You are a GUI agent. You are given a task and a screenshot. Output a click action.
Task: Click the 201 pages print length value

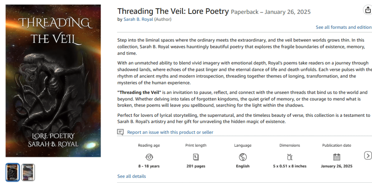196,166
